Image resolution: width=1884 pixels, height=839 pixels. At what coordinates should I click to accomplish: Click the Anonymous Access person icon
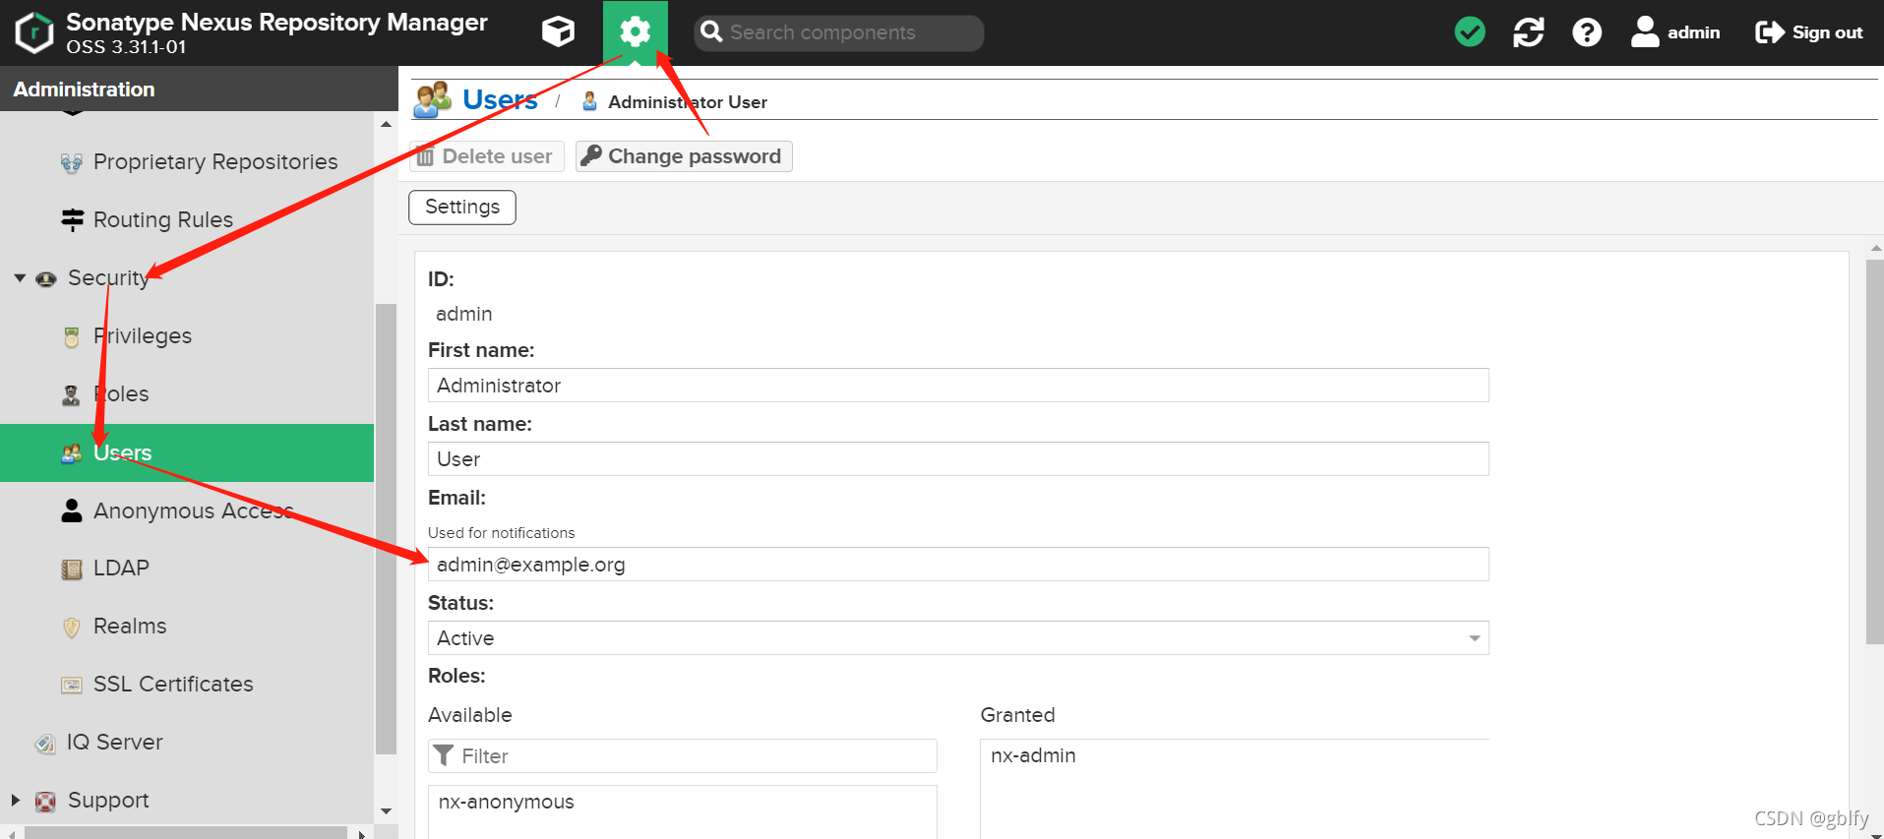(72, 510)
